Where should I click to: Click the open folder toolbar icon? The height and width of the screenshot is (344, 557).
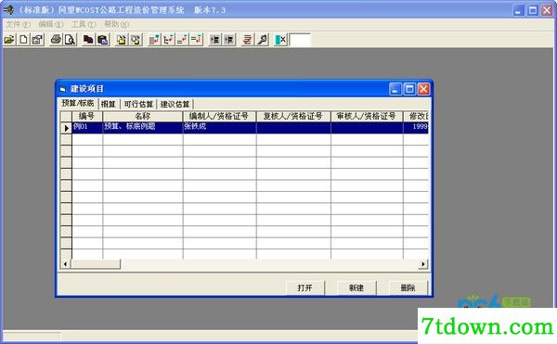[x=9, y=39]
